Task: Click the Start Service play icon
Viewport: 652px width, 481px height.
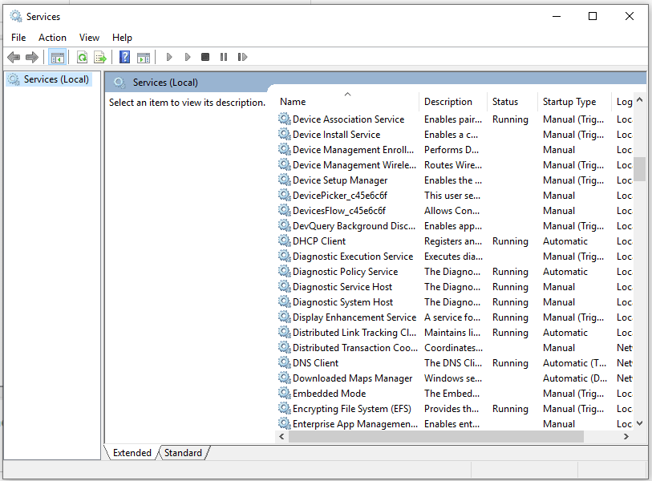Action: 169,57
